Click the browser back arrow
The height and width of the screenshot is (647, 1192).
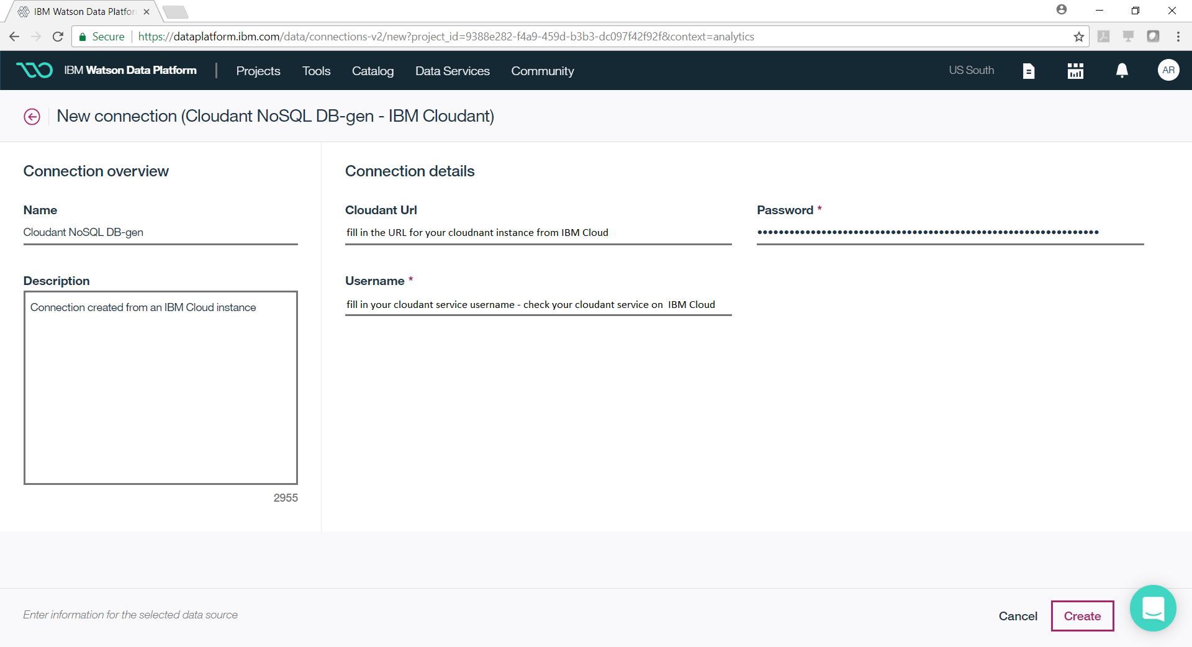click(x=14, y=37)
